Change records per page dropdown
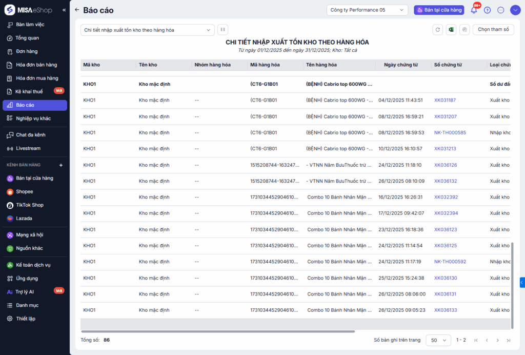The image size is (525, 355). click(x=438, y=340)
